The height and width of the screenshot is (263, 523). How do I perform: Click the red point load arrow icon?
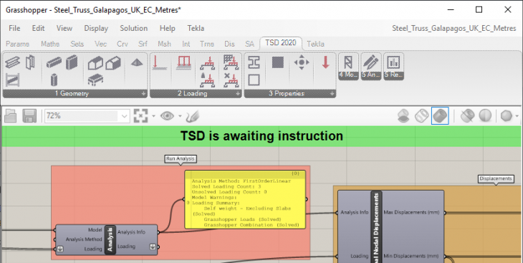pos(326,62)
